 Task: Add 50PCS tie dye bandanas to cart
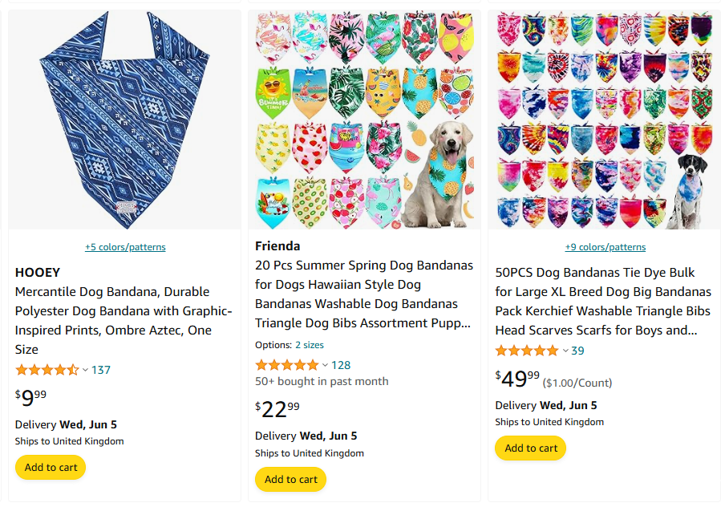pyautogui.click(x=530, y=448)
